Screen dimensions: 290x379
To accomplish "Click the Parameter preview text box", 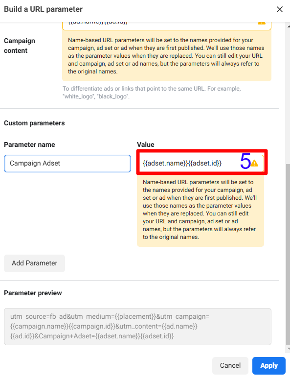I will click(x=137, y=327).
